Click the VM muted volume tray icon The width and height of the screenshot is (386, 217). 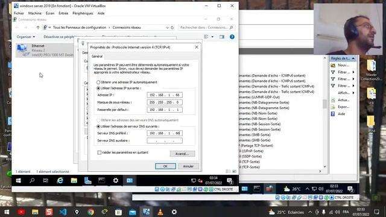pos(200,181)
